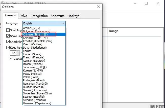165x108 pixels.
Task: Select Romanian (Română) language
Action: [44, 84]
